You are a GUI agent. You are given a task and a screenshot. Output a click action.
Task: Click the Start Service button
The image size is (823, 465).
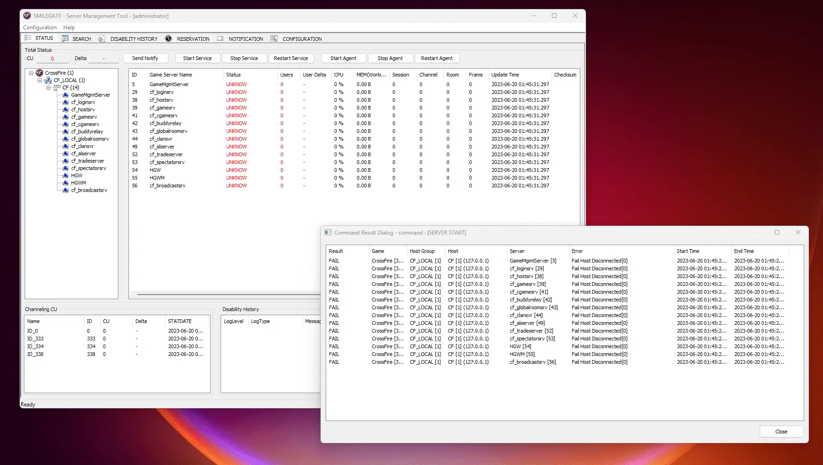pyautogui.click(x=197, y=58)
